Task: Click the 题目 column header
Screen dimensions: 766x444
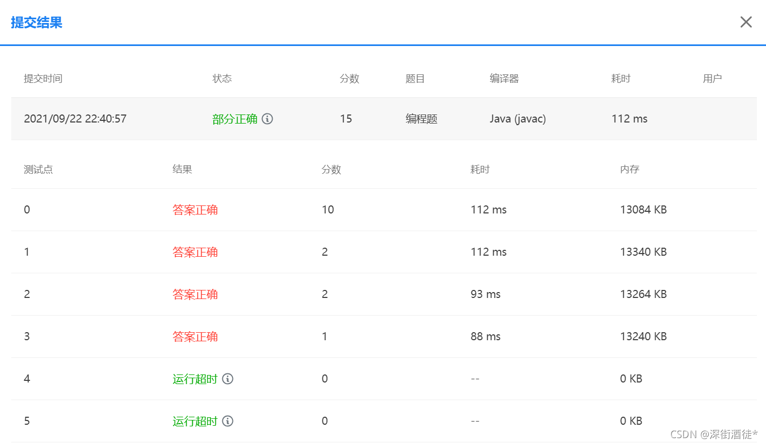Action: pos(415,79)
